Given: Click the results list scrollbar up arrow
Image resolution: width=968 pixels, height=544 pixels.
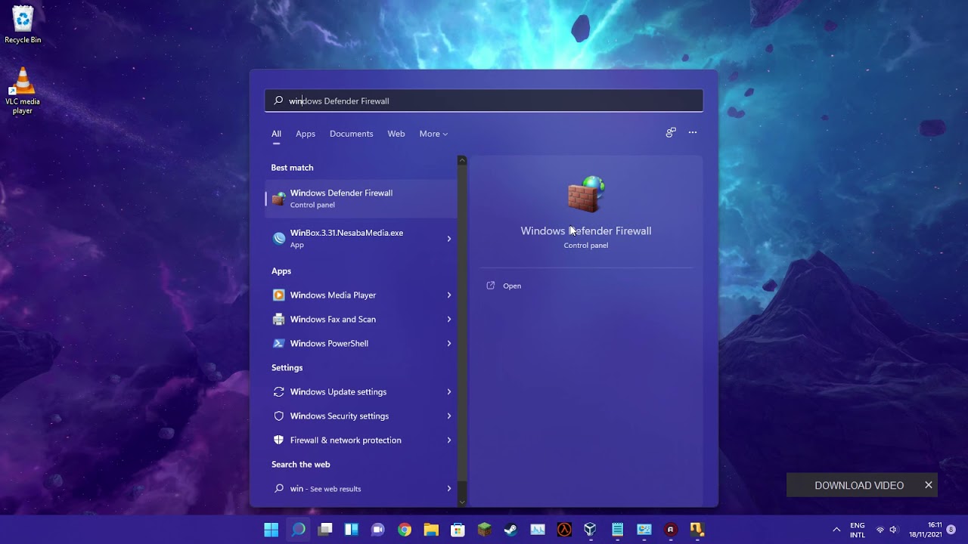Looking at the screenshot, I should [462, 160].
